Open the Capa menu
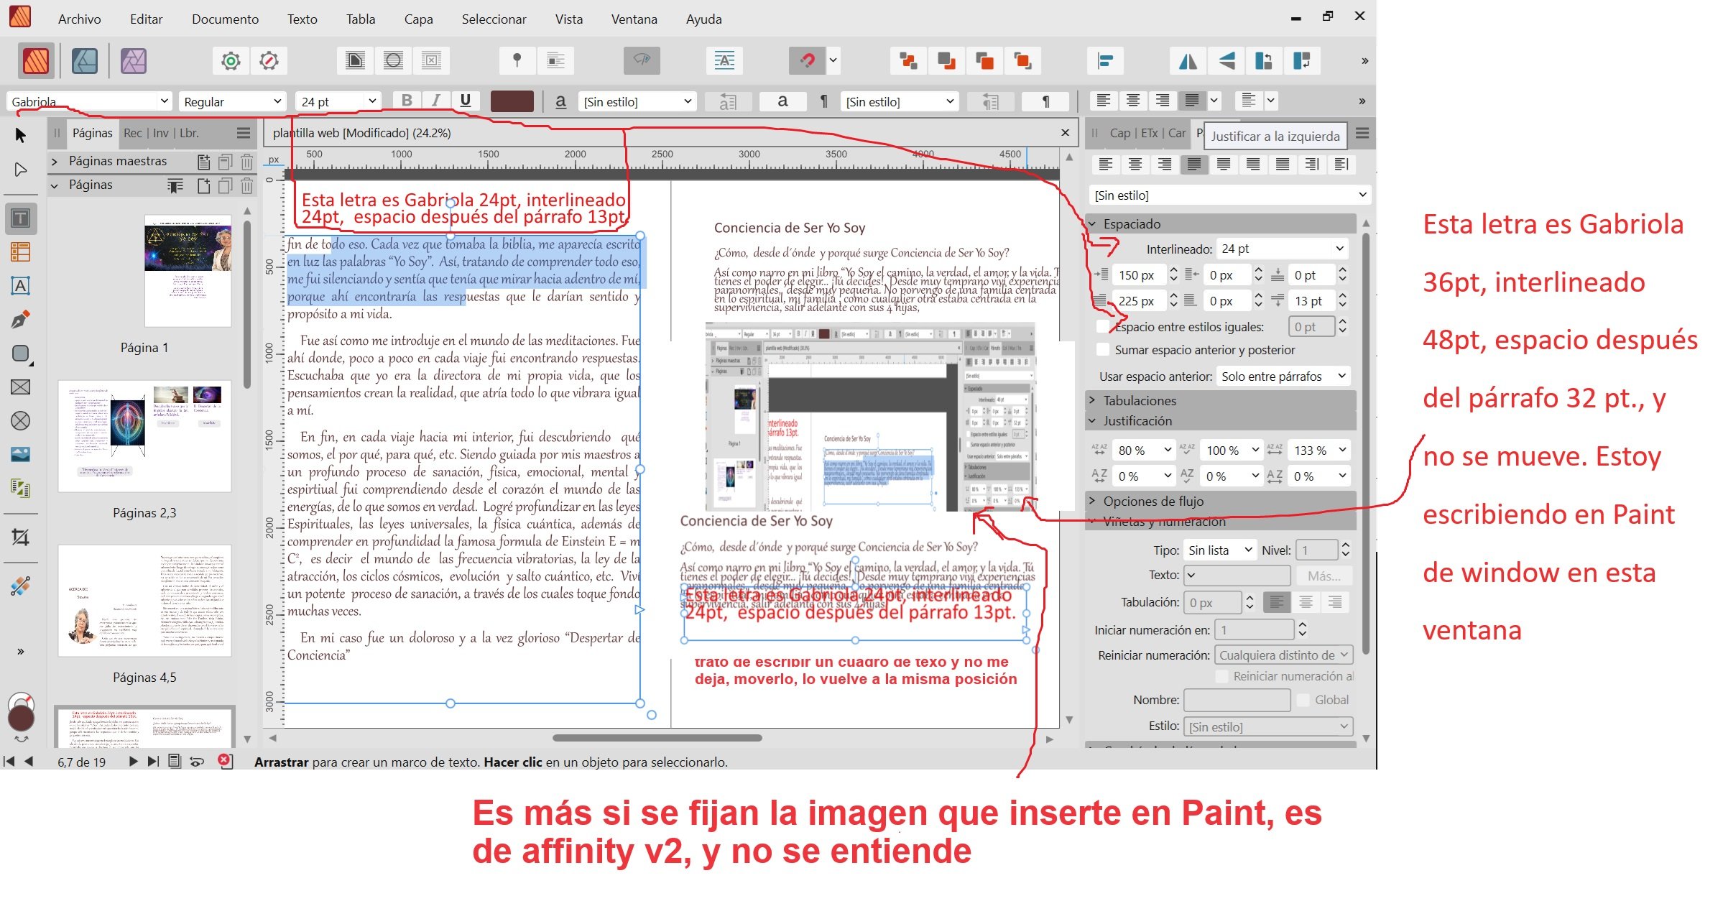1723x919 pixels. click(x=418, y=19)
